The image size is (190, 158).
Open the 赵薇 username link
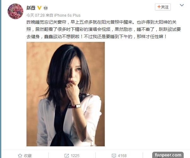point(31,8)
